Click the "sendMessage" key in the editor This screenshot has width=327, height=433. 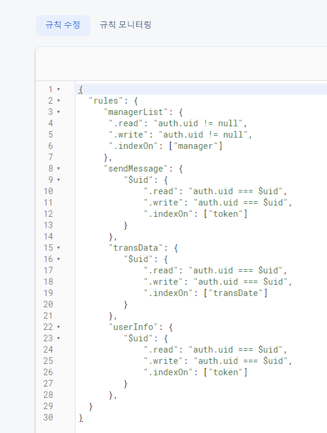click(136, 169)
